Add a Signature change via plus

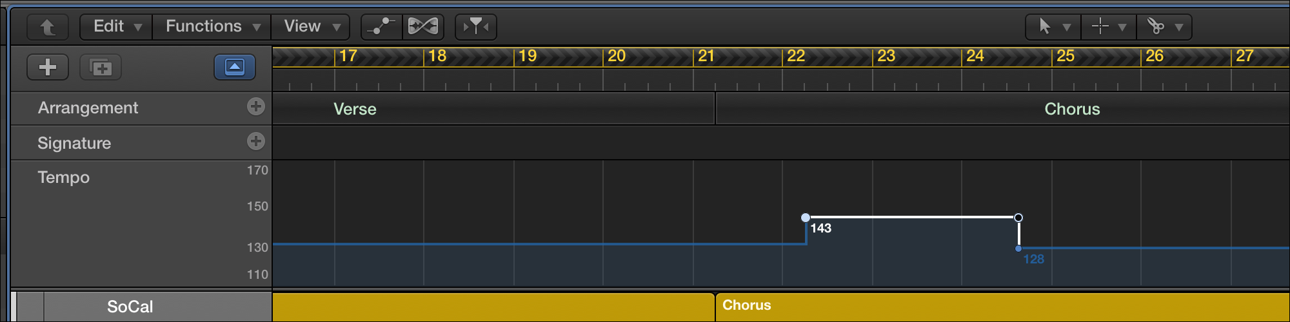pos(256,142)
